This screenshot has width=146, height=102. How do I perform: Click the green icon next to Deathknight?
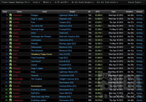click(11, 79)
